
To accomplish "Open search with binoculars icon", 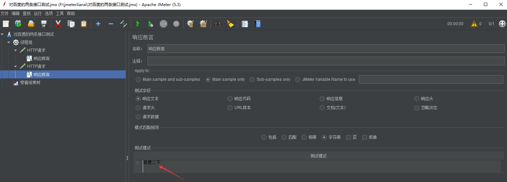I will tap(218, 24).
